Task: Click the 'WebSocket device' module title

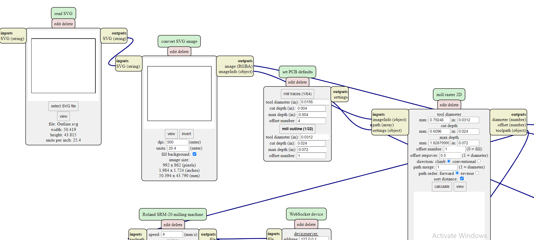Action: tap(306, 214)
